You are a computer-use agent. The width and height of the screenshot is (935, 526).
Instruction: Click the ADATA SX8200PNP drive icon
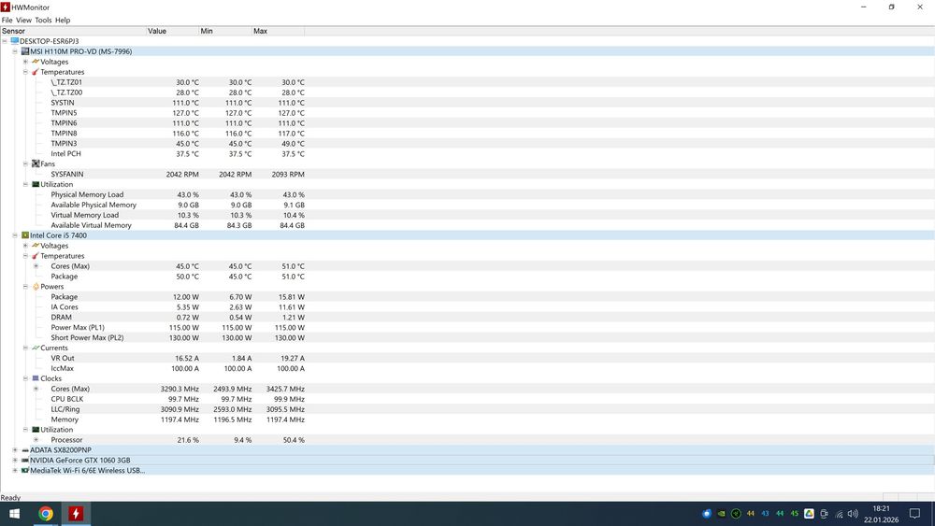pos(25,450)
